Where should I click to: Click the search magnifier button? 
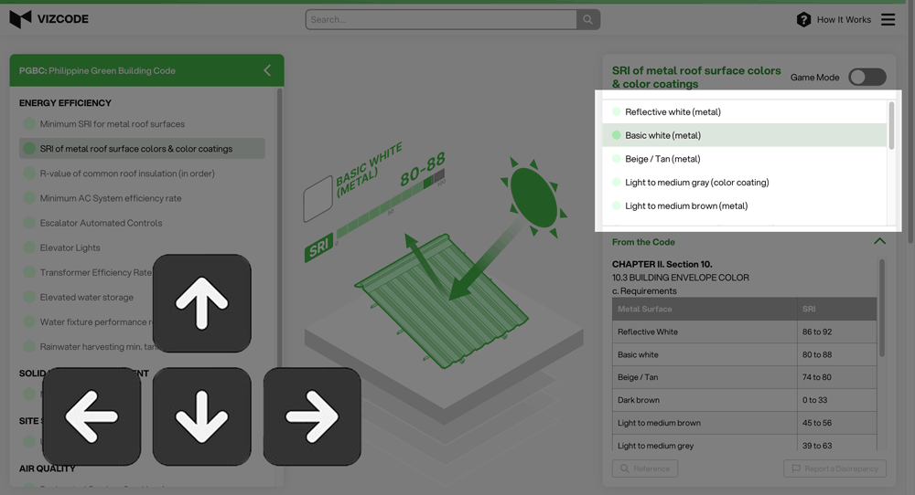click(x=588, y=19)
